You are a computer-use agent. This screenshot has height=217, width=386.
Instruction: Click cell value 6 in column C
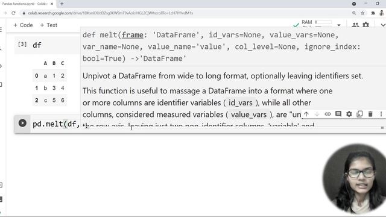click(x=63, y=100)
